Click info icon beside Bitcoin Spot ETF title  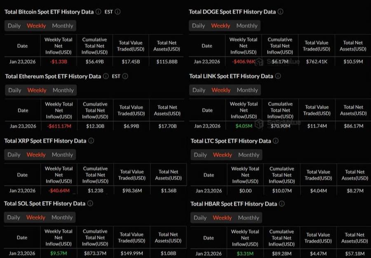98,12
